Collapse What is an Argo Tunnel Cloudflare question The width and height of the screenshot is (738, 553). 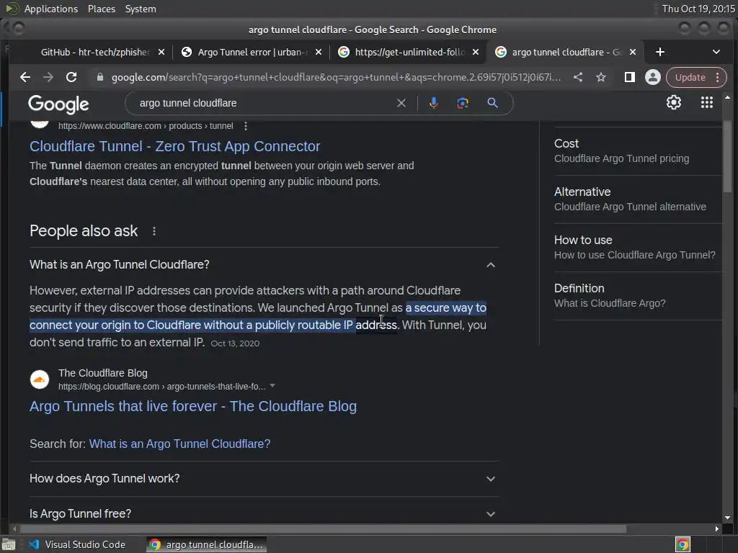pos(264,265)
